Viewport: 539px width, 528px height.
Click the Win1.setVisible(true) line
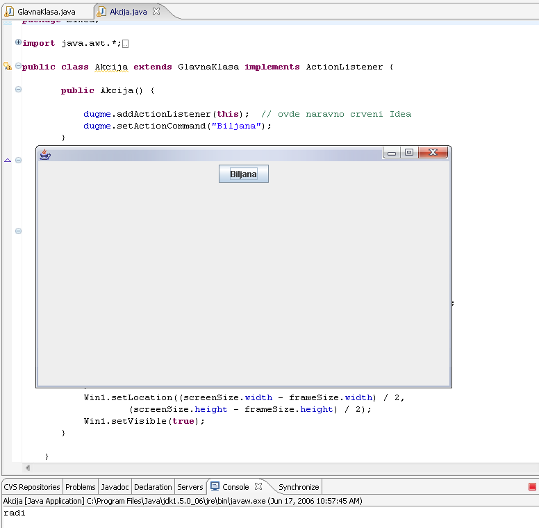144,421
